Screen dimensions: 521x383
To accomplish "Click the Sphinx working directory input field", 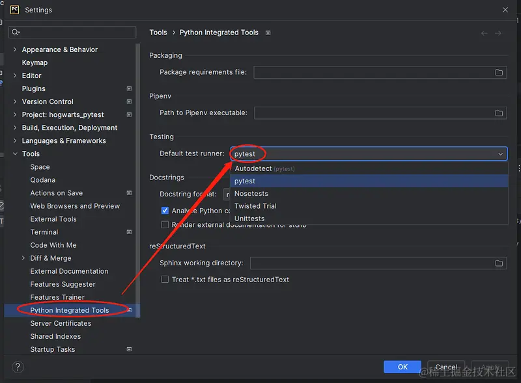I will tap(378, 263).
